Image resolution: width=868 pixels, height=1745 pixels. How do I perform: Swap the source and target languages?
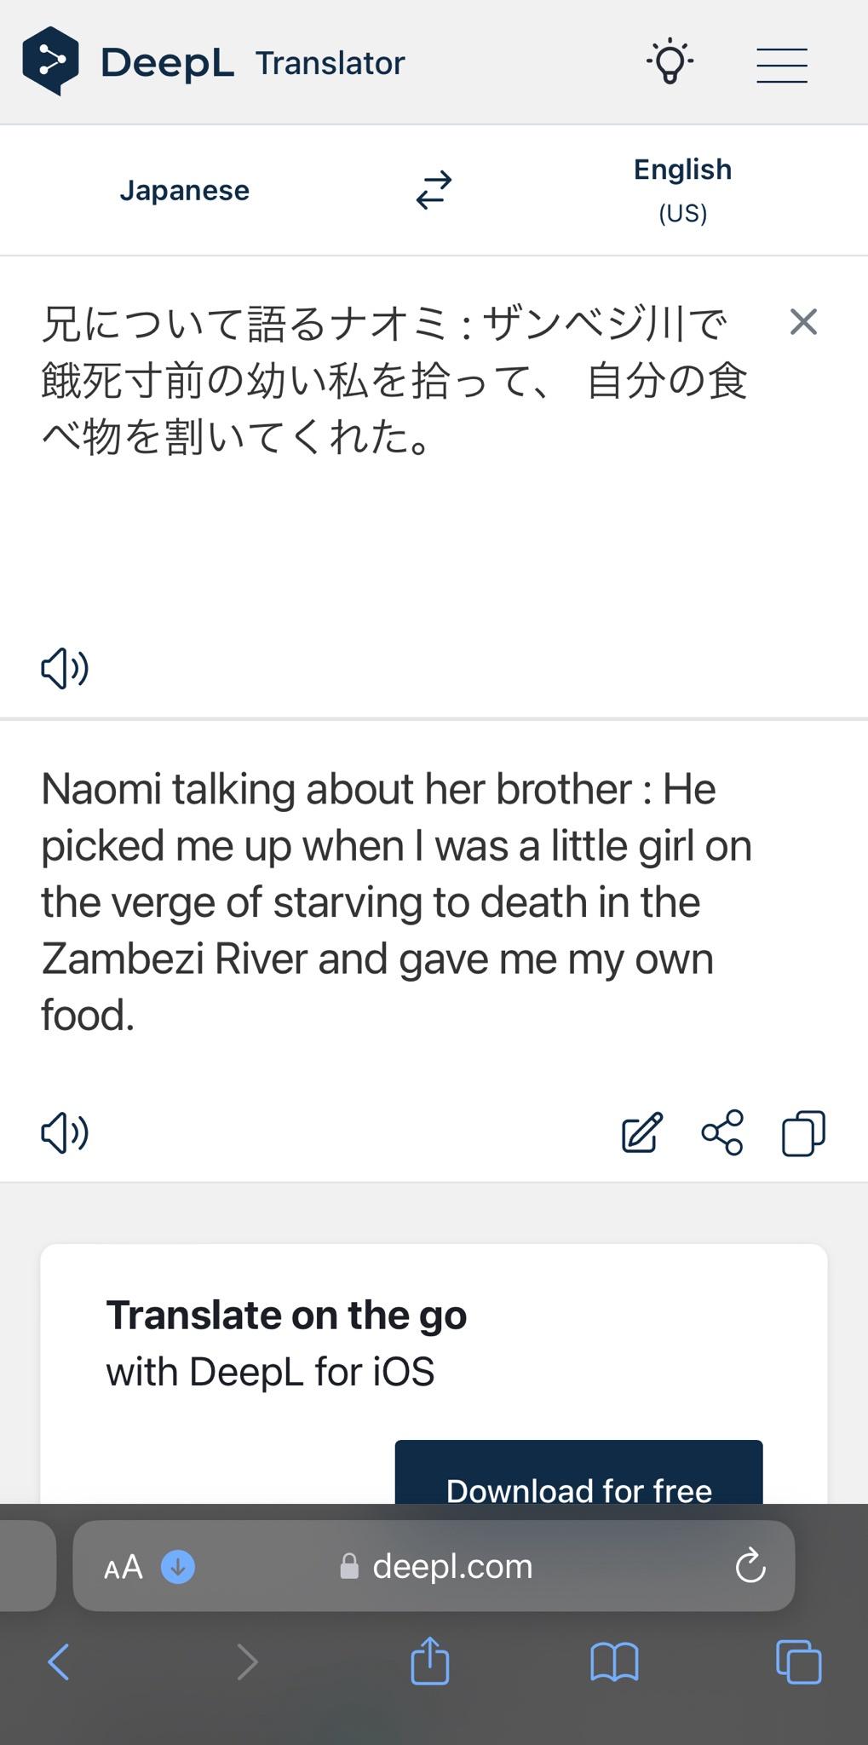434,190
